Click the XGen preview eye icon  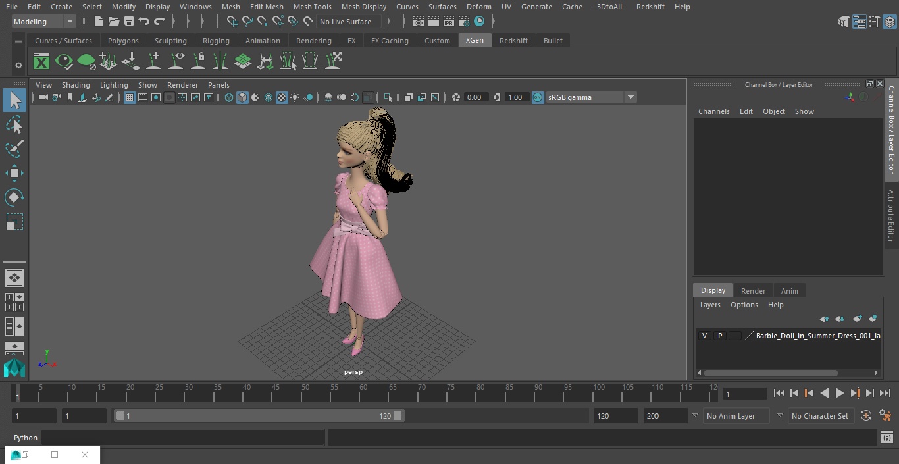click(64, 62)
